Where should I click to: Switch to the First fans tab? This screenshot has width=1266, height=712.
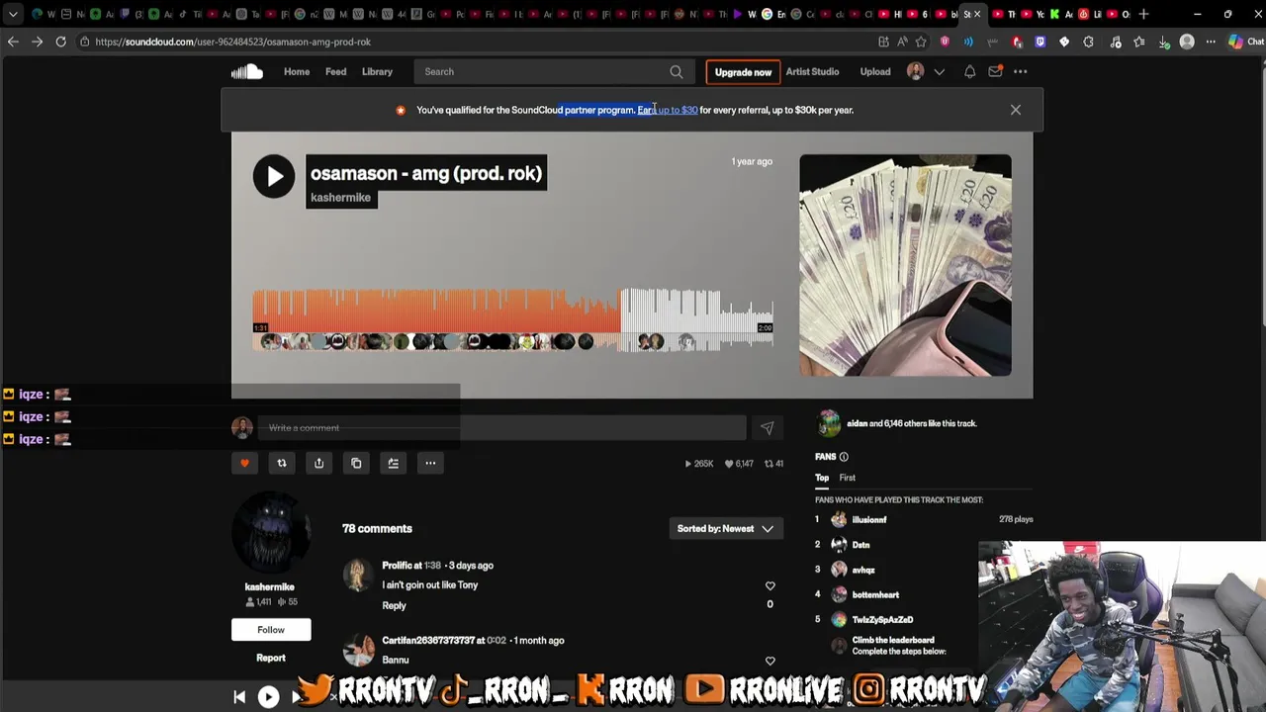click(848, 478)
